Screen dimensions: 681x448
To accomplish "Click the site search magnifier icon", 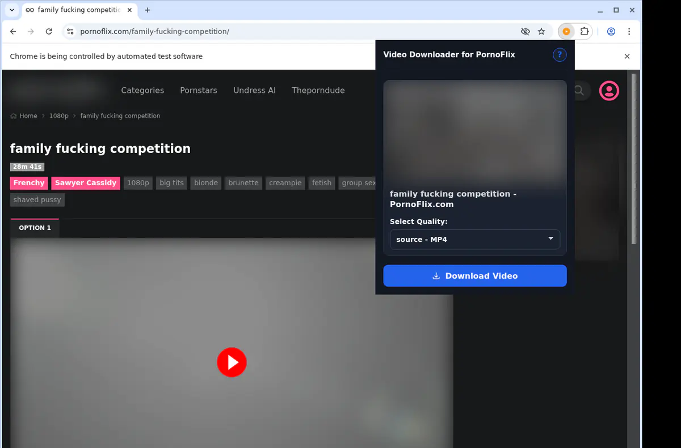I will [x=579, y=91].
